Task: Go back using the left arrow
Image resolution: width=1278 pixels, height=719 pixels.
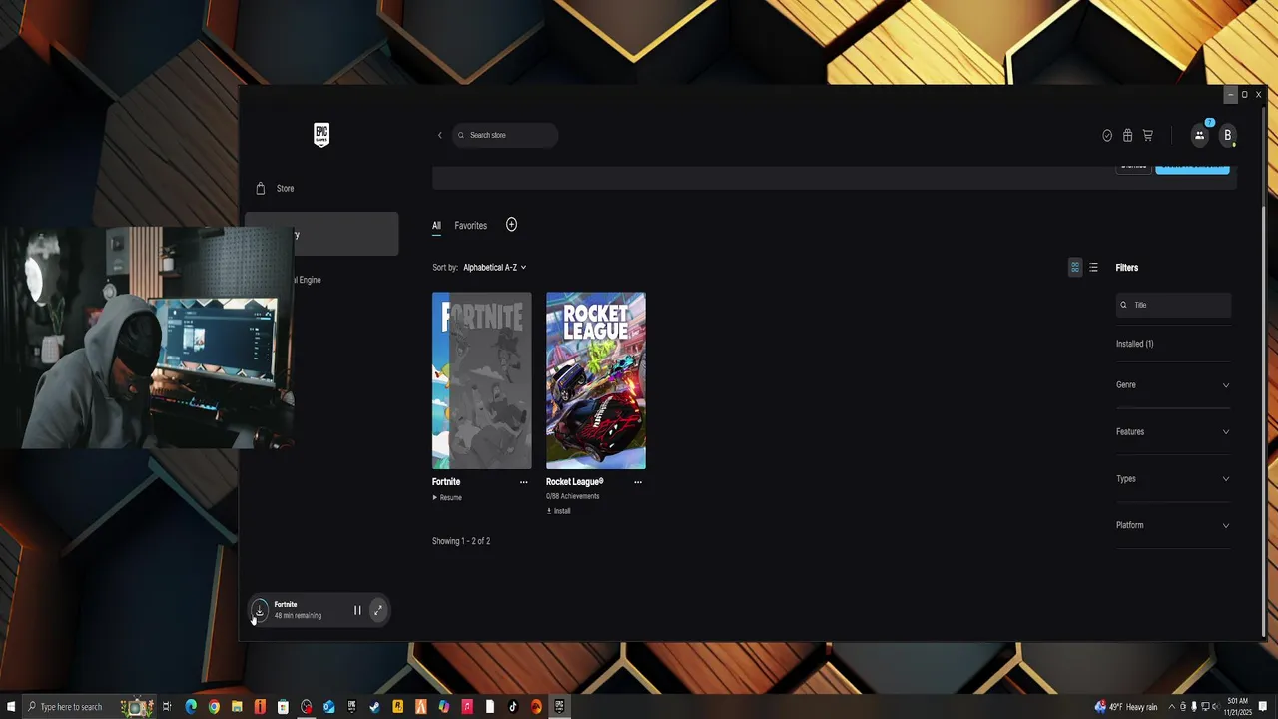Action: (x=439, y=135)
